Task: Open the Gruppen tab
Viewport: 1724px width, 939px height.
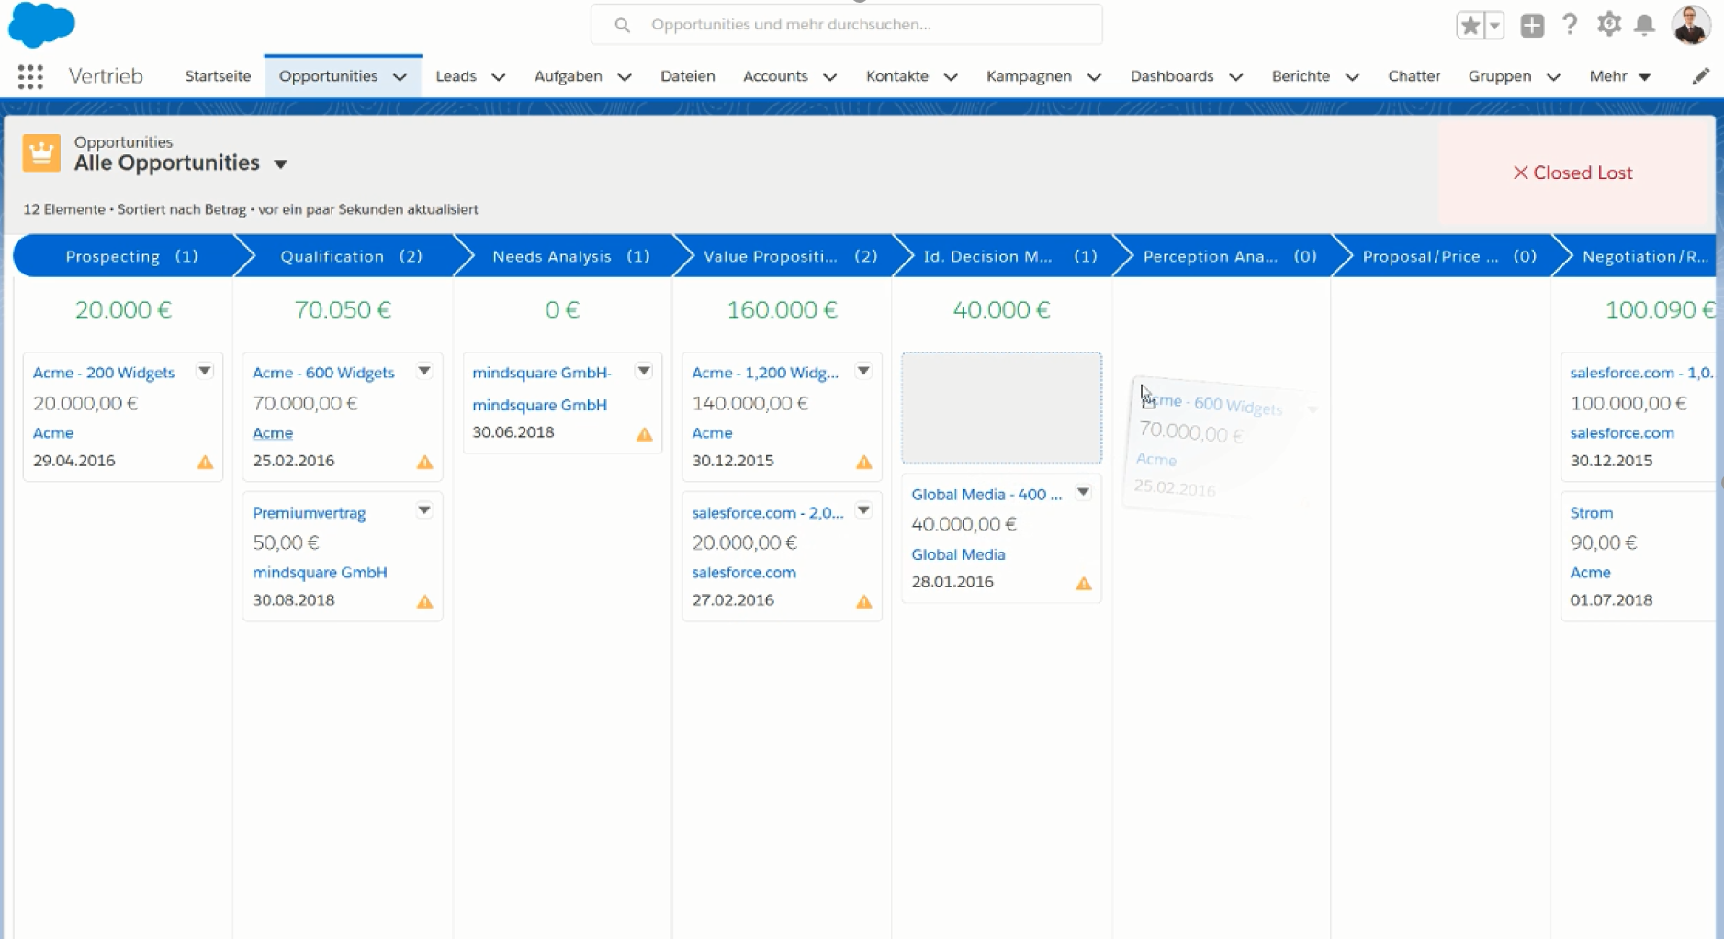Action: tap(1499, 76)
